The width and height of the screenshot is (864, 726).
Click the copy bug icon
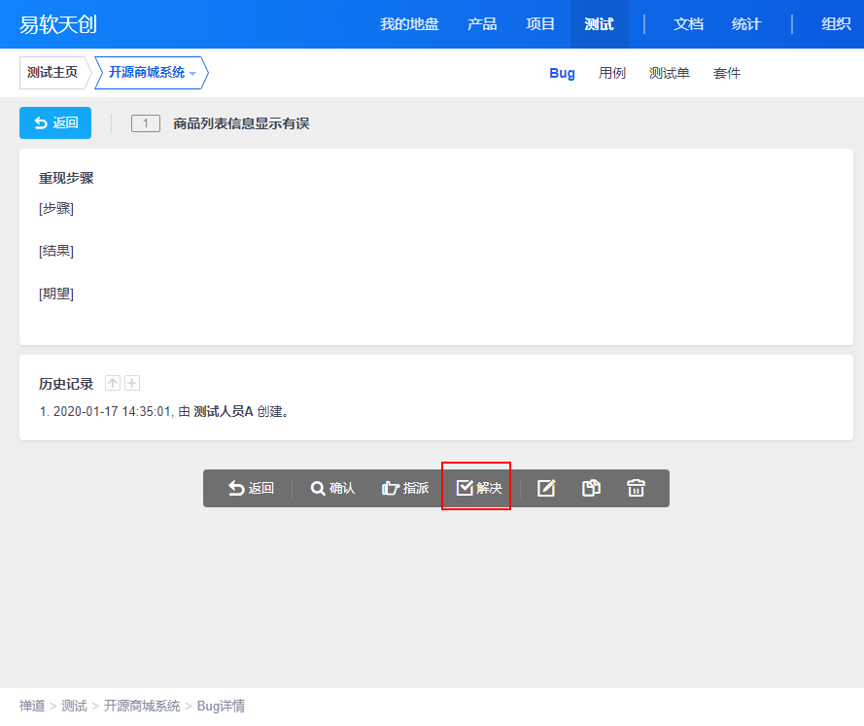point(591,488)
